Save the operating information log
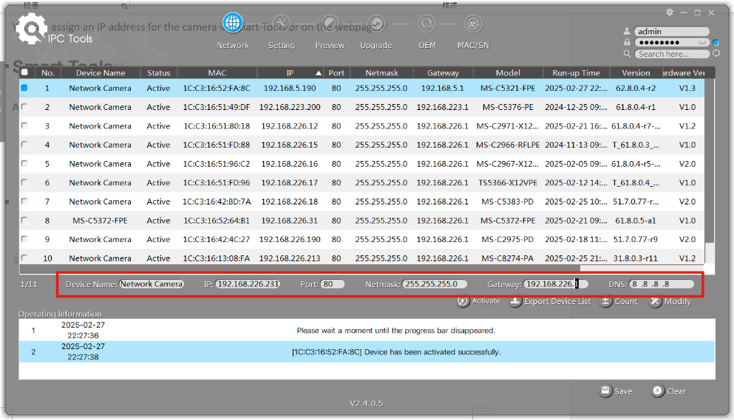The image size is (734, 420). (x=616, y=391)
